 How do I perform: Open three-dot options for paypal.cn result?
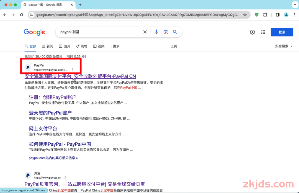point(65,177)
